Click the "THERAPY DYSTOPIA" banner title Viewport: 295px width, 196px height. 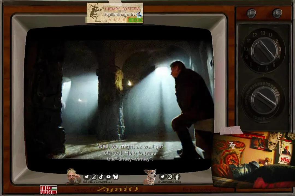pyautogui.click(x=122, y=9)
